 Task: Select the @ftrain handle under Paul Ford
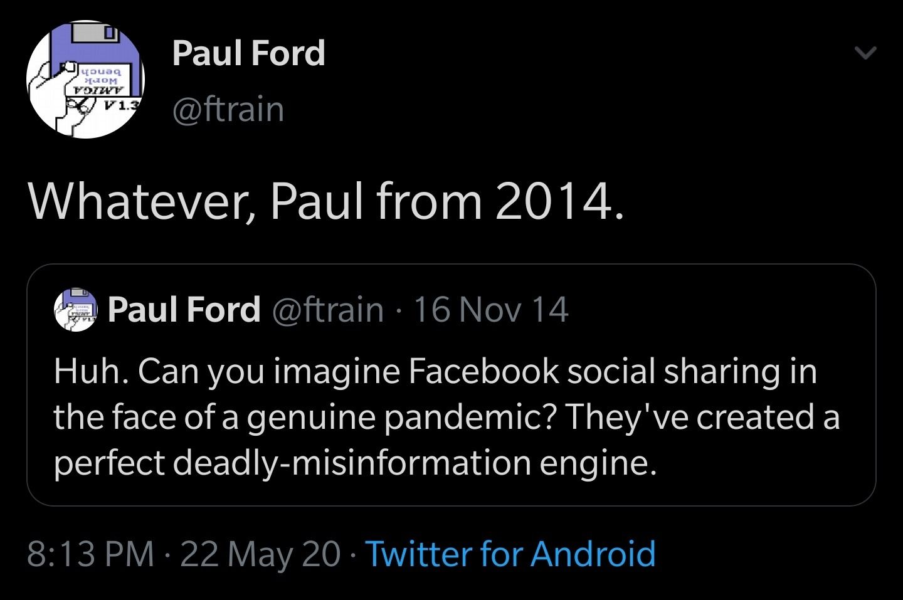point(227,108)
